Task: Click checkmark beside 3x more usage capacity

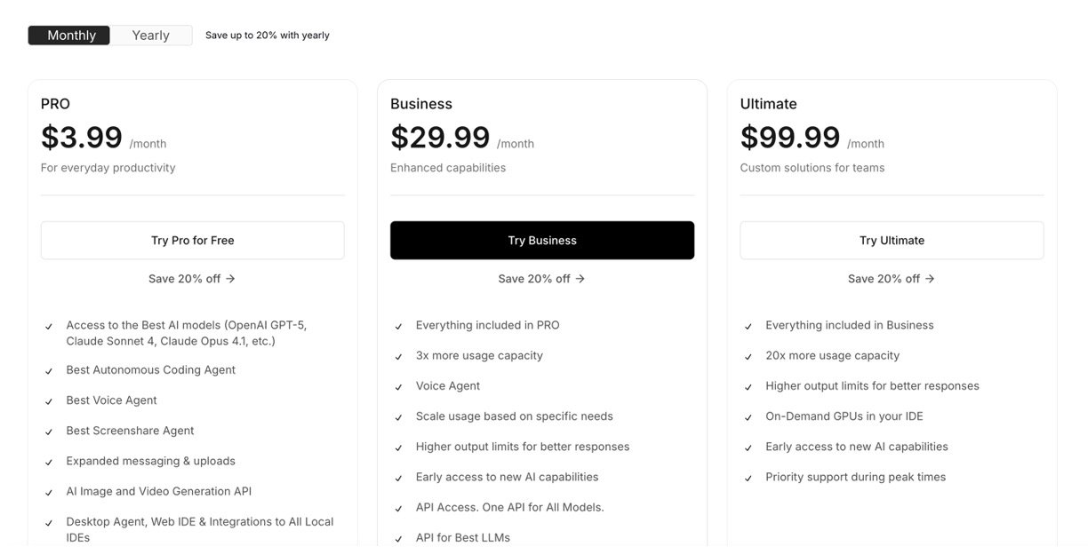Action: 399,357
